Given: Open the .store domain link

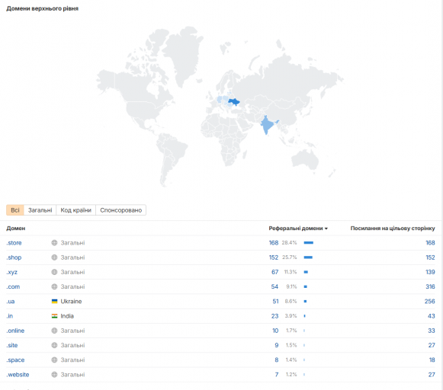Looking at the screenshot, I should [x=14, y=243].
